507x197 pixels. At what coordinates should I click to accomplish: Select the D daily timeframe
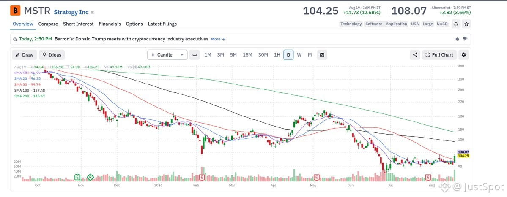(x=288, y=55)
